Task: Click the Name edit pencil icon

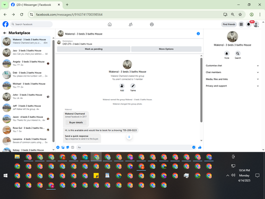Action: (133, 86)
